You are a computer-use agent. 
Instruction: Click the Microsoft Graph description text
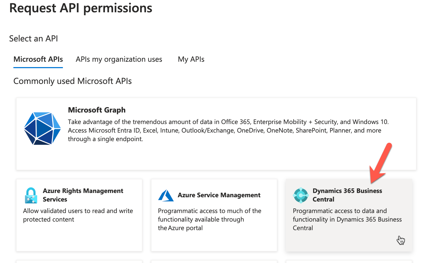click(228, 130)
